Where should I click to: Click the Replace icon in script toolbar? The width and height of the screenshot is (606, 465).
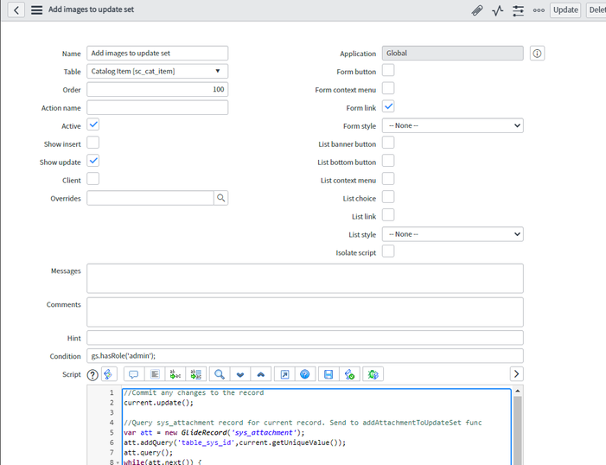175,374
